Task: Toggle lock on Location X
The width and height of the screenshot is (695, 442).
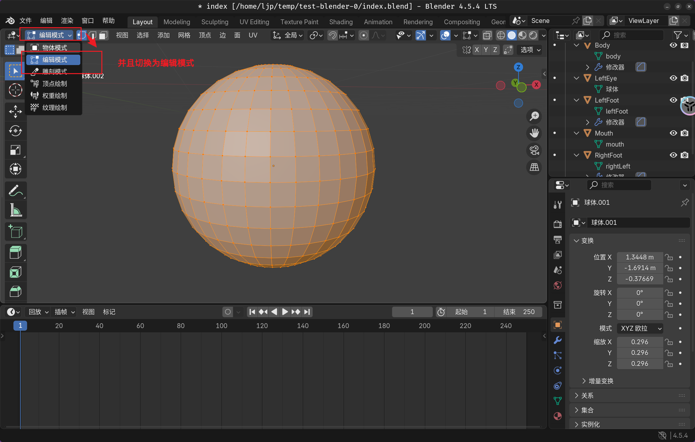Action: [x=669, y=257]
